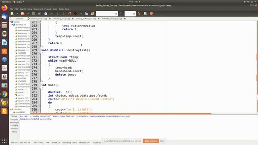The width and height of the screenshot is (258, 145).
Task: Open the Document menu
Action: tap(38, 9)
